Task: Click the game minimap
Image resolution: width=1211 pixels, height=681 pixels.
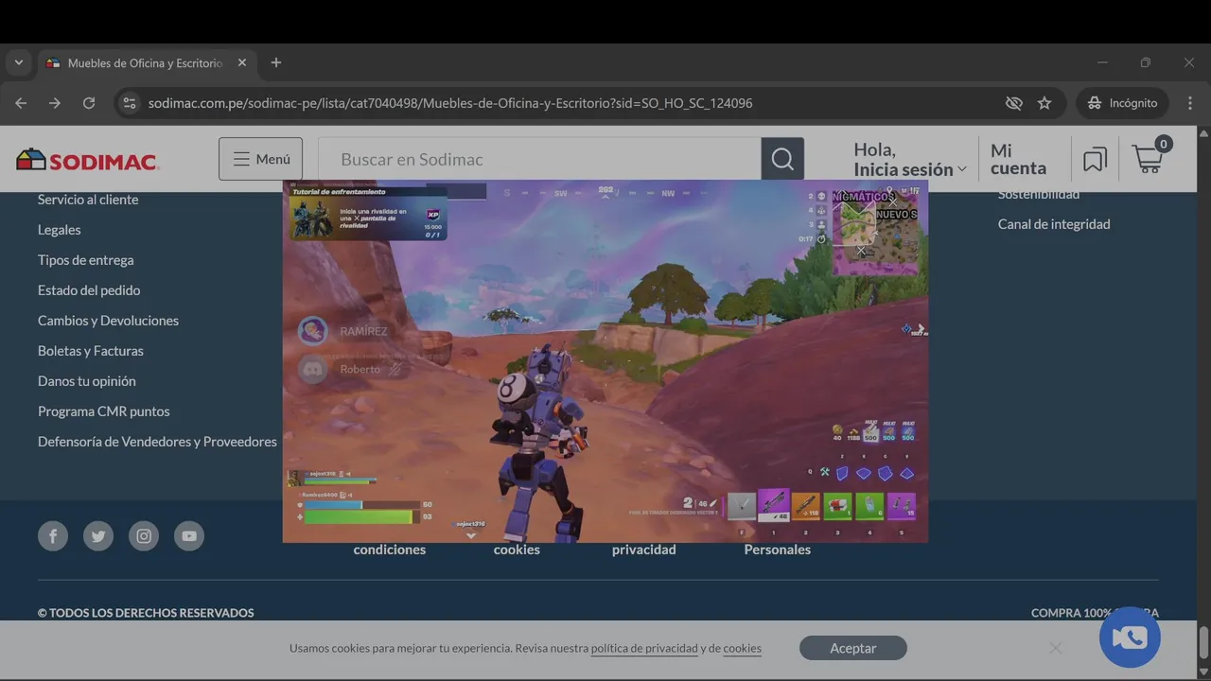Action: click(x=874, y=234)
